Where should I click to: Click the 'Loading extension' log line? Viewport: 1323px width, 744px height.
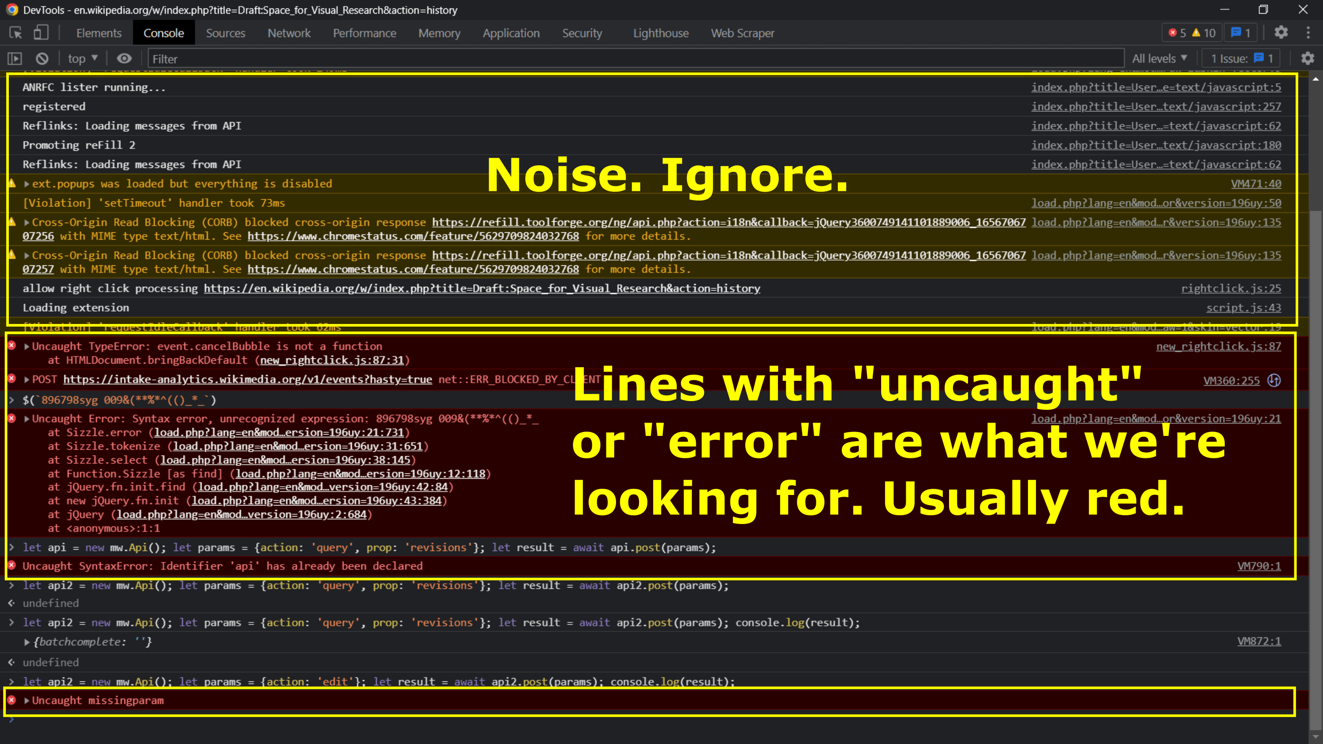[x=75, y=308]
